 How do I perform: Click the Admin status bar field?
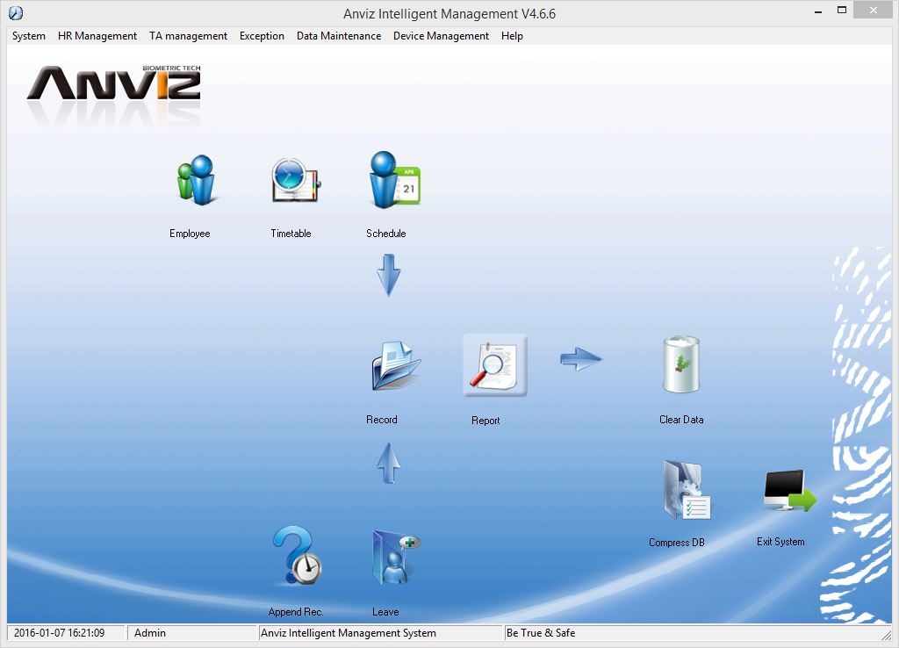click(193, 632)
